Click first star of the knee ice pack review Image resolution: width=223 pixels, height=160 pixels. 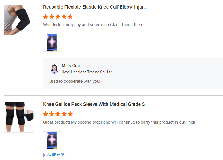46,114
